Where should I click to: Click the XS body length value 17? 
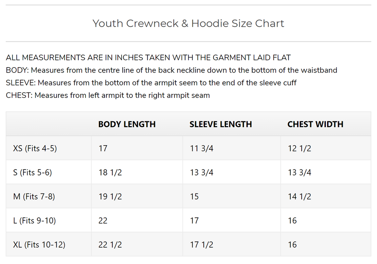coord(103,148)
